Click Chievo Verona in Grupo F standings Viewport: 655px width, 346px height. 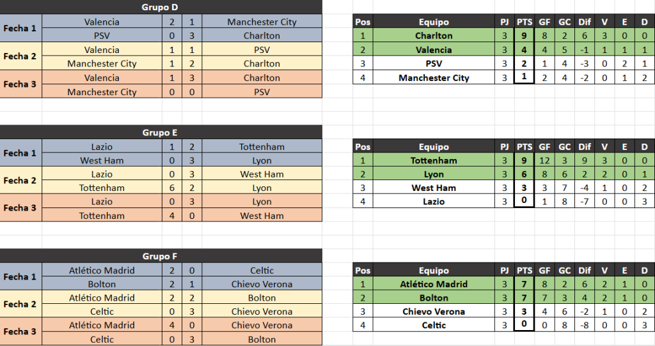pyautogui.click(x=434, y=312)
